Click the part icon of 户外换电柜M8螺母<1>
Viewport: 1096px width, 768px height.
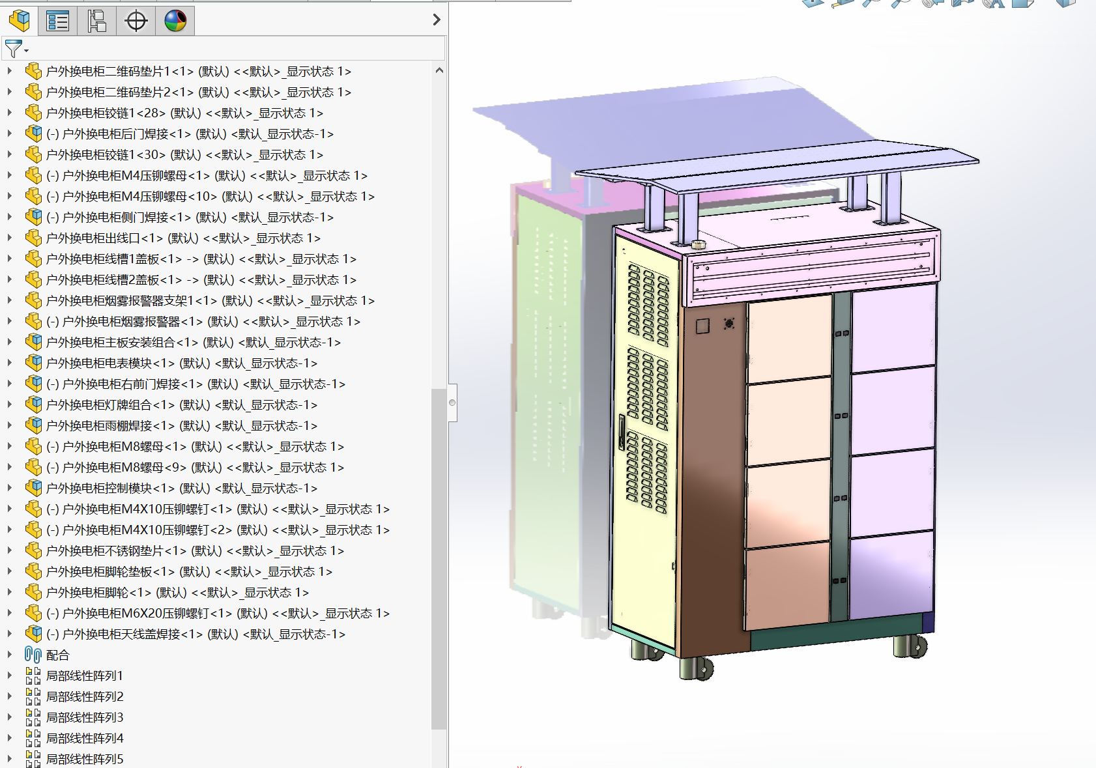coord(33,446)
